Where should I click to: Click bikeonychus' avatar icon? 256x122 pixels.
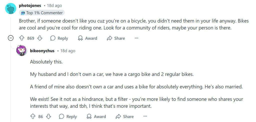click(21, 51)
